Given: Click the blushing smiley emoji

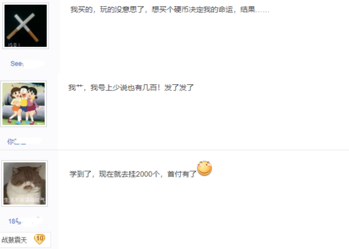Looking at the screenshot, I should (x=205, y=168).
